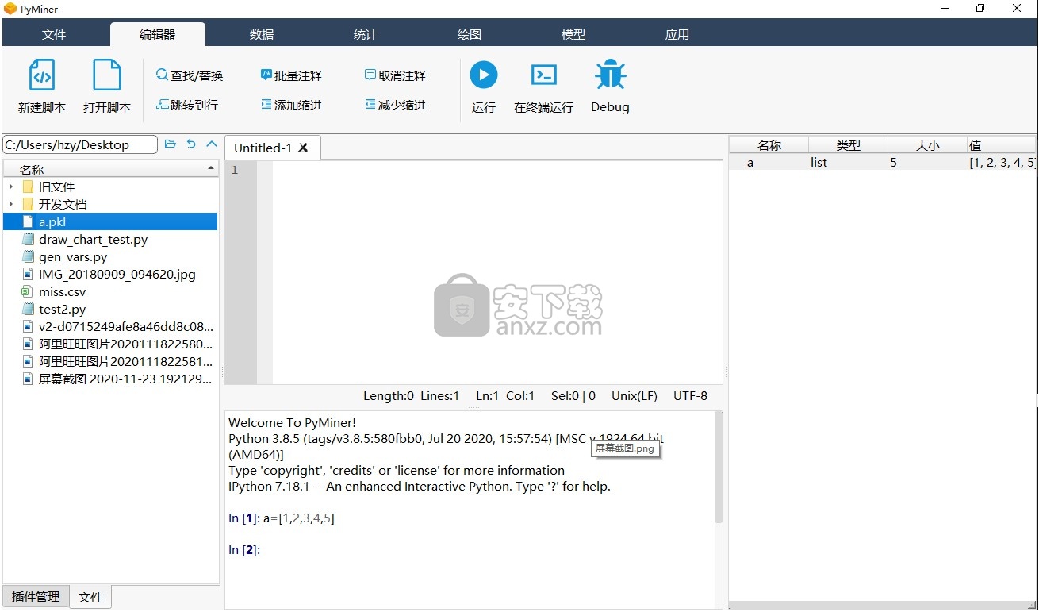Image resolution: width=1039 pixels, height=612 pixels.
Task: Click the a.pkl file icon
Action: click(28, 221)
